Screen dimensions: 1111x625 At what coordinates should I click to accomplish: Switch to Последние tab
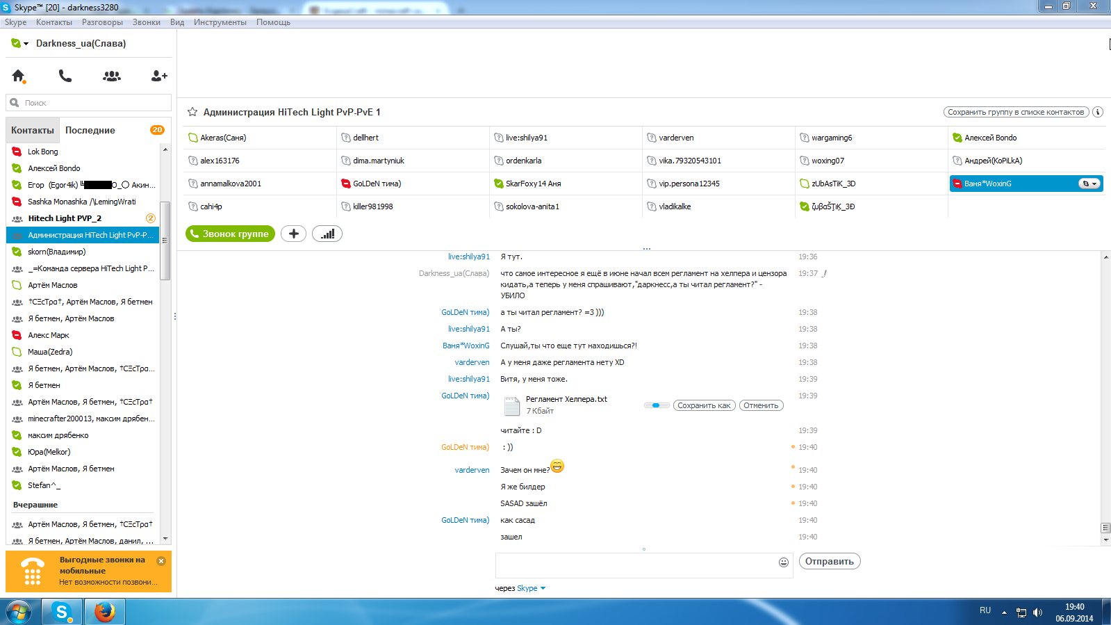[90, 130]
